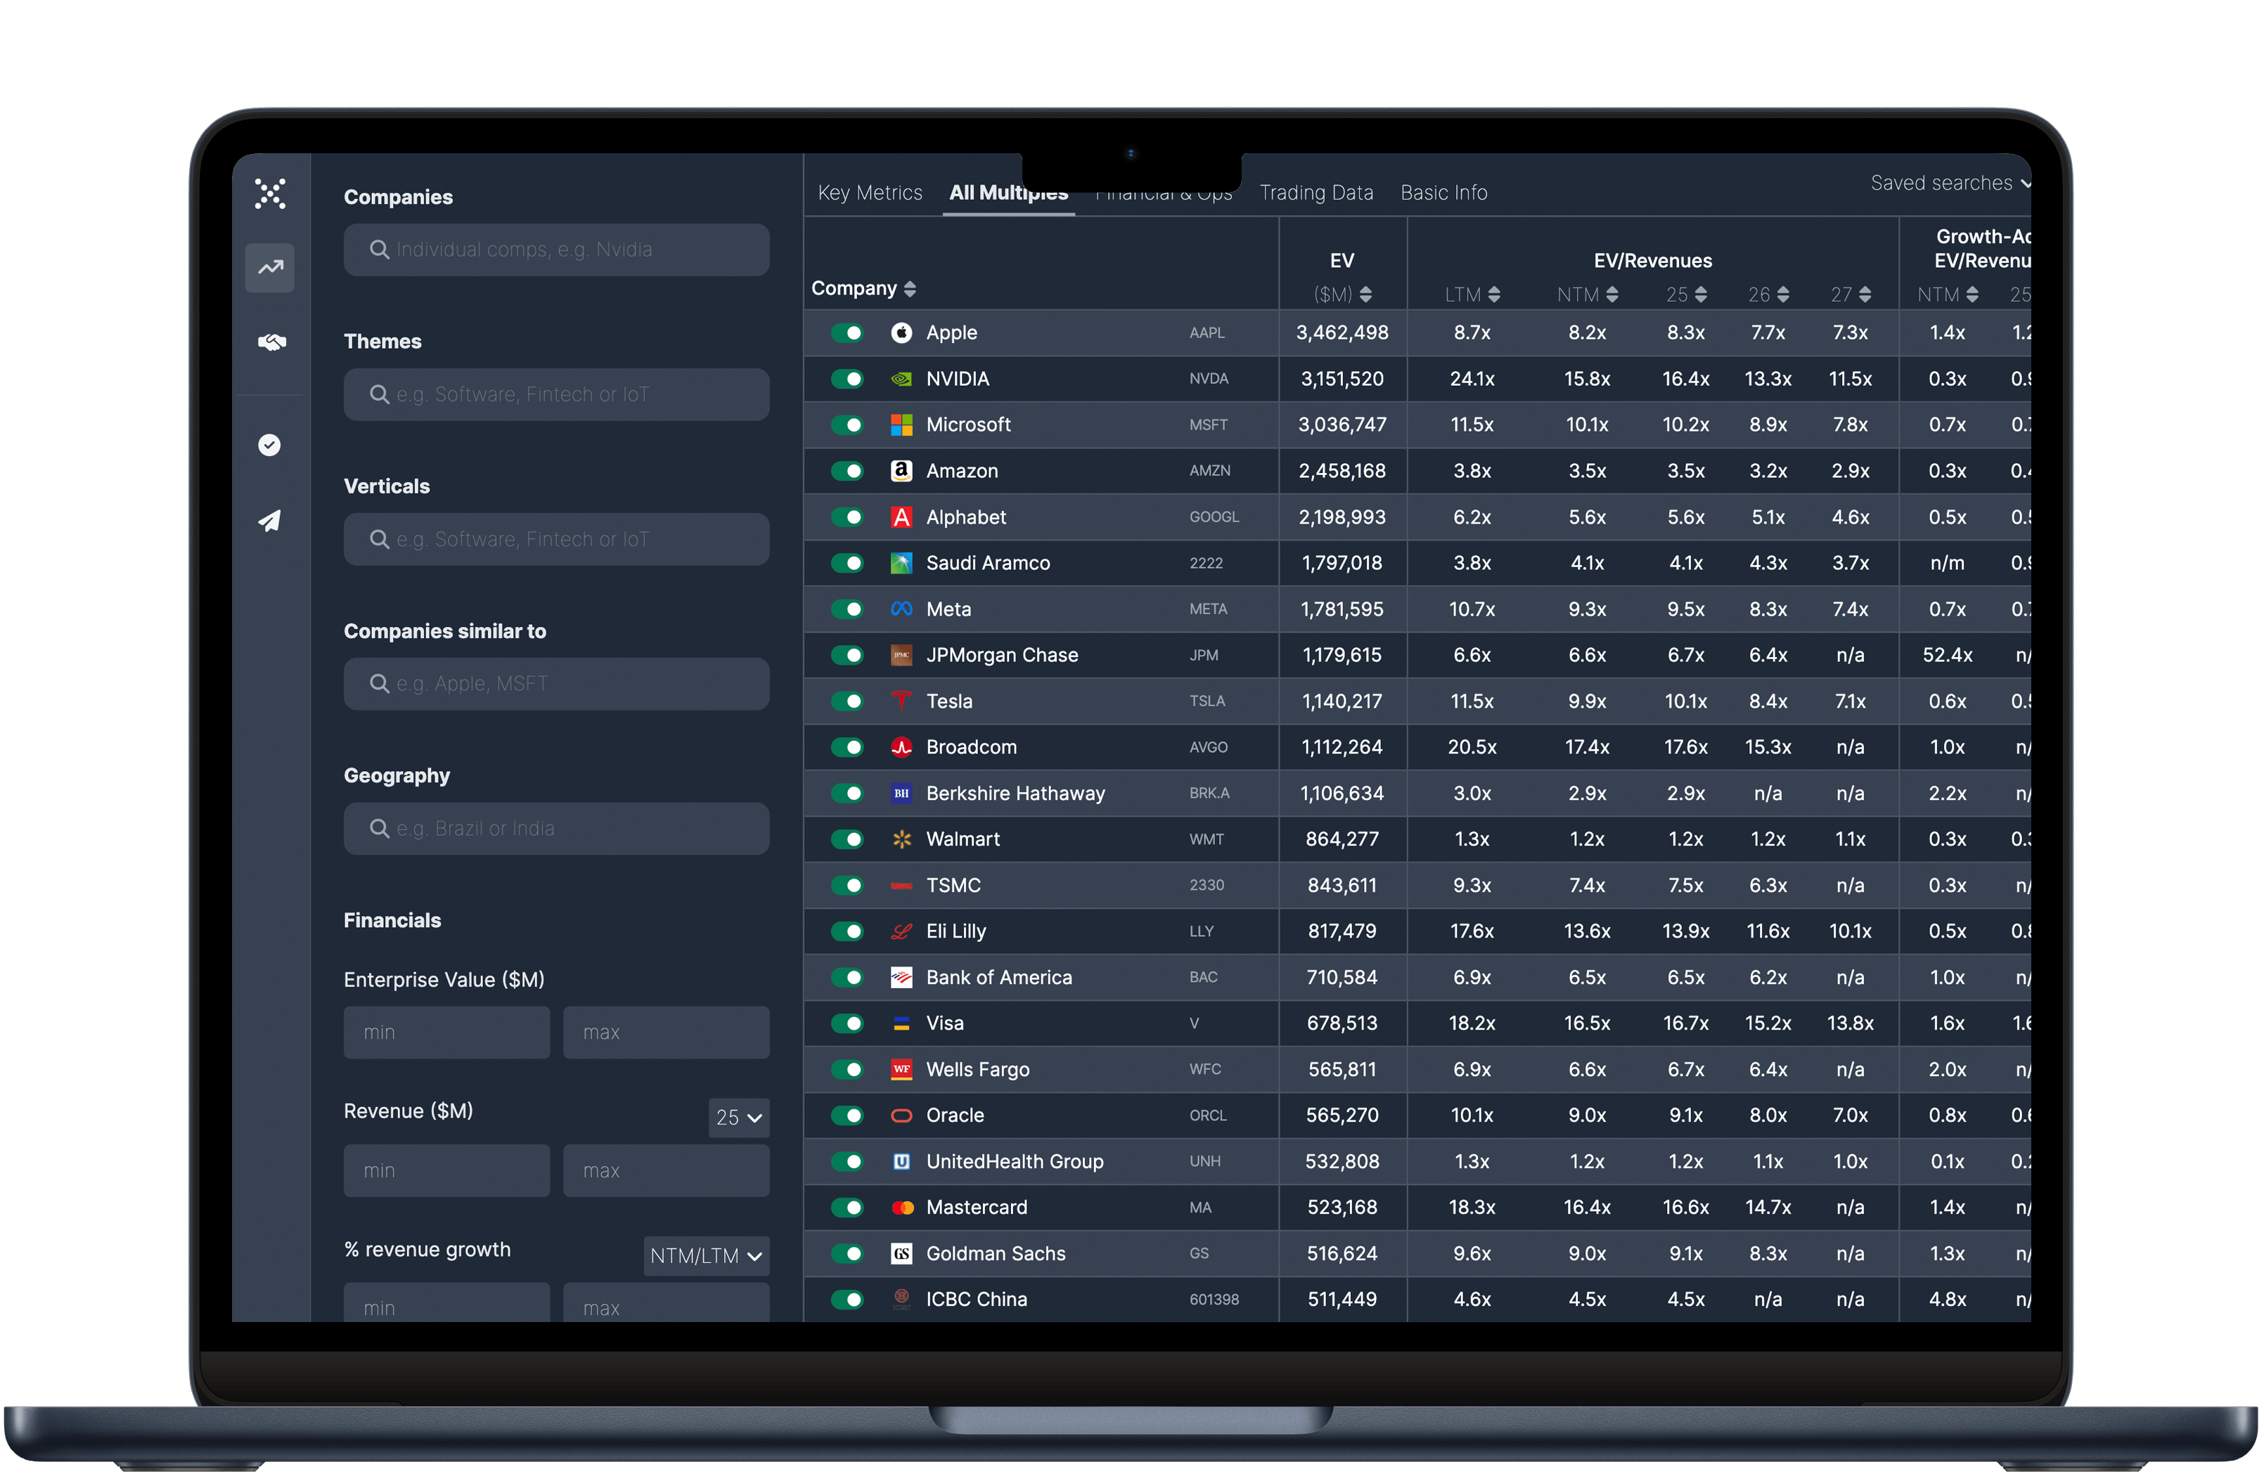The height and width of the screenshot is (1476, 2264).
Task: Click the Oracle logo icon
Action: 901,1115
